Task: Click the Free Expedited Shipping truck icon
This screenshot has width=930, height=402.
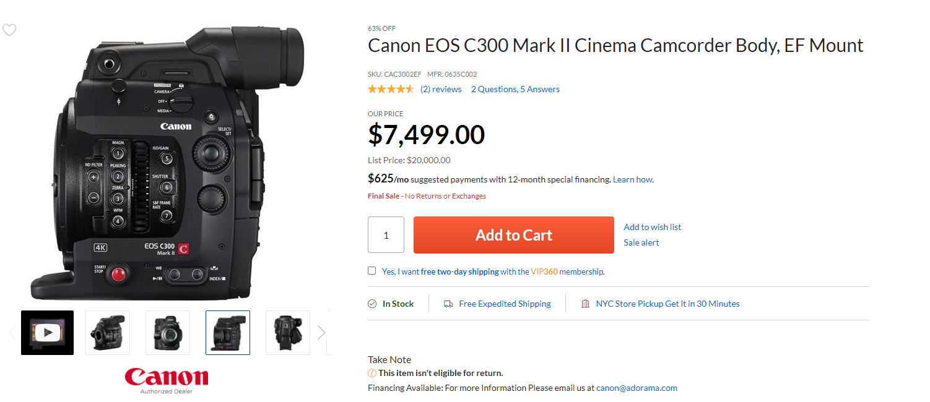Action: pos(448,304)
